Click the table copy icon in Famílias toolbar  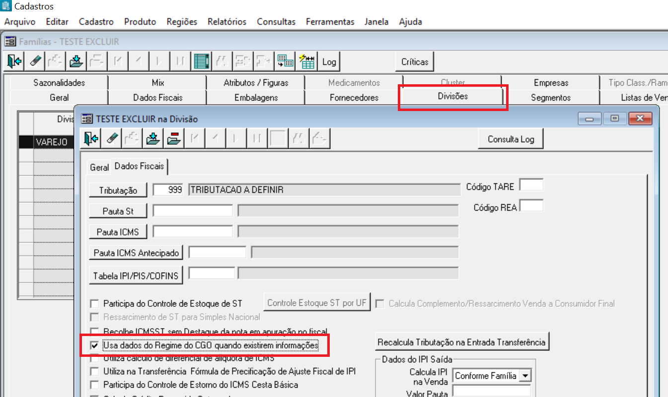point(285,61)
